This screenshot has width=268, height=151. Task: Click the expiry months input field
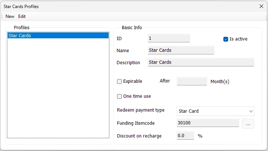pos(192,81)
